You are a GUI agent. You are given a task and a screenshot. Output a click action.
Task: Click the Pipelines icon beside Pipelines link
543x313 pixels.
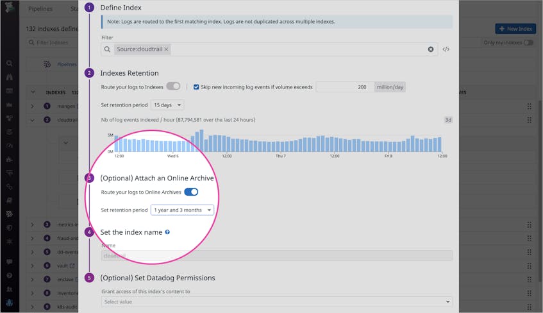coord(47,64)
